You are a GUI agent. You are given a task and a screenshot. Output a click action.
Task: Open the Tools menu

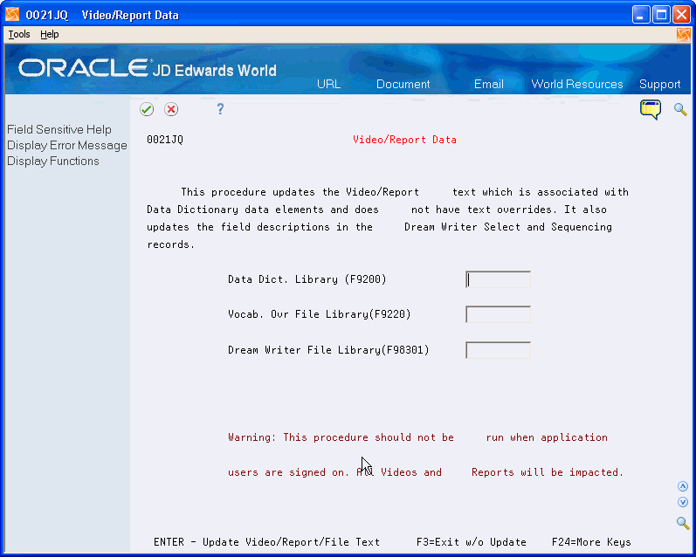pyautogui.click(x=19, y=34)
